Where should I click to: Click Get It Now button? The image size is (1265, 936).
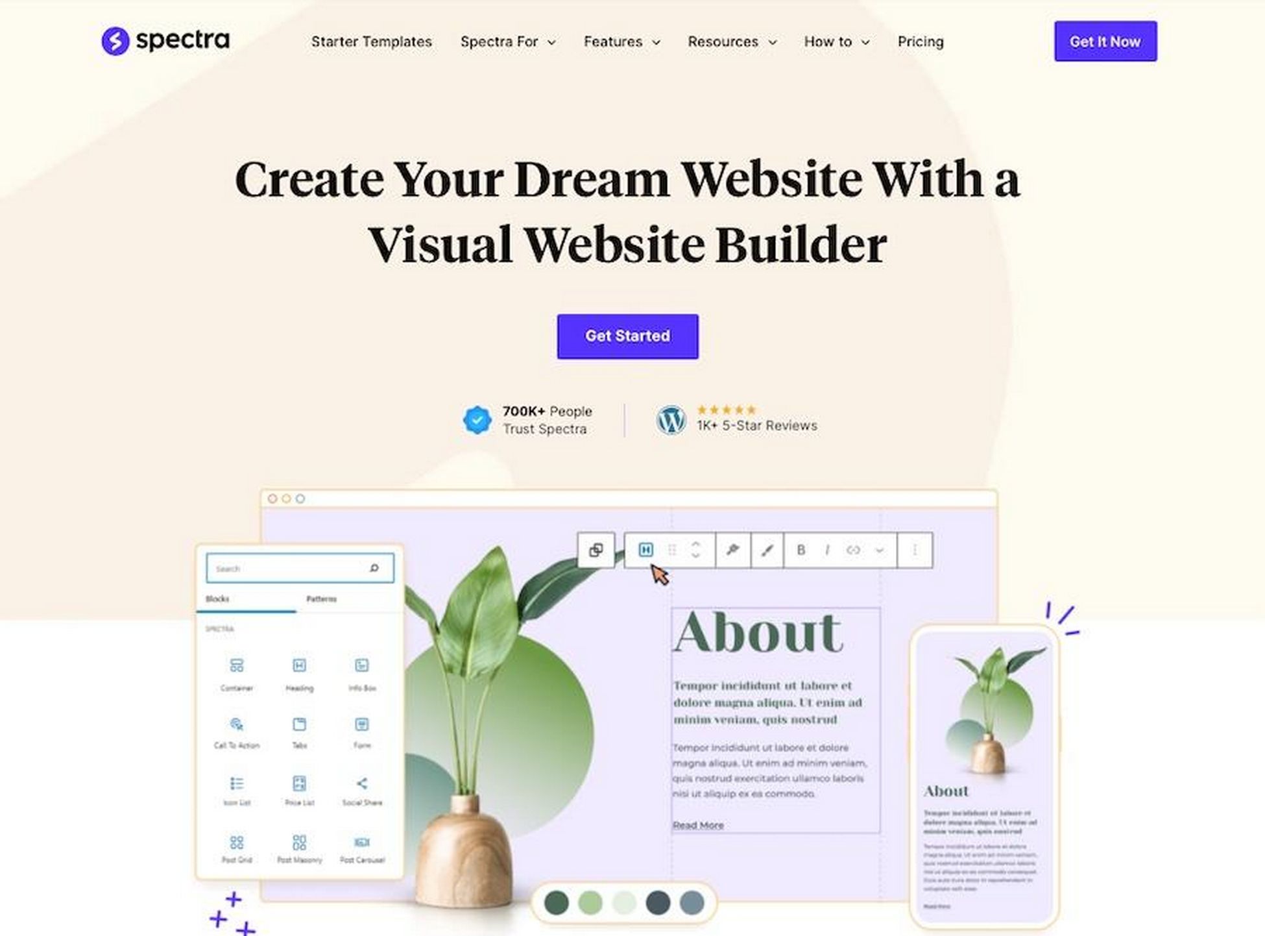point(1104,42)
